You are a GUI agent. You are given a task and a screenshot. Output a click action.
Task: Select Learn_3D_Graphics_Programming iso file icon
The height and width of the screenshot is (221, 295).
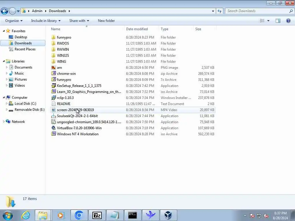click(x=53, y=92)
